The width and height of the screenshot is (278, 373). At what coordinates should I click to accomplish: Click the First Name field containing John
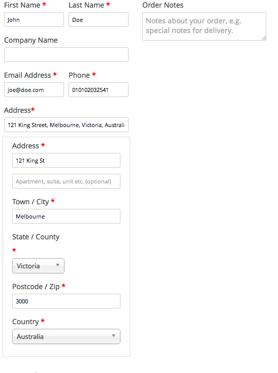click(x=34, y=20)
